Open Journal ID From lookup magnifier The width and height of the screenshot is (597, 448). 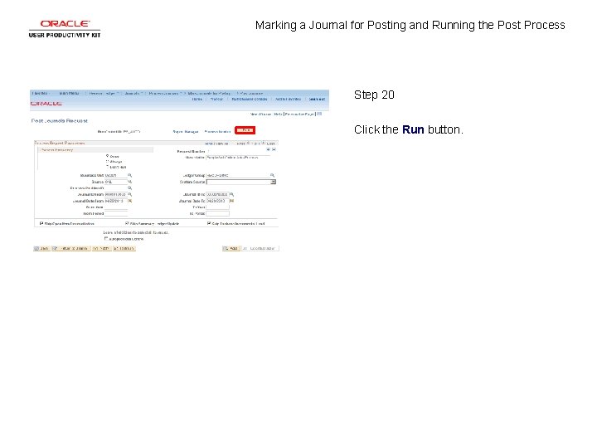(130, 194)
